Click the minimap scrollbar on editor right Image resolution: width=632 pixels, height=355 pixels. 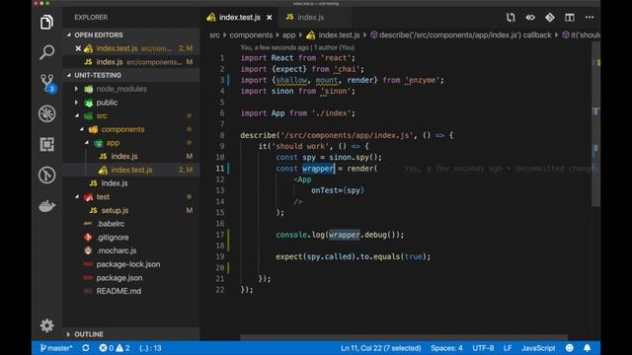pyautogui.click(x=595, y=125)
